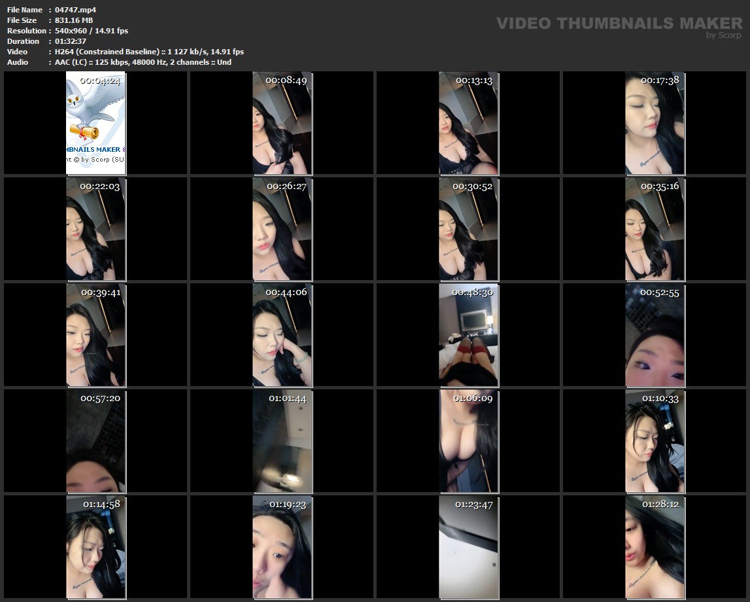Click the Video Thumbnails Maker watermark title

tap(619, 24)
